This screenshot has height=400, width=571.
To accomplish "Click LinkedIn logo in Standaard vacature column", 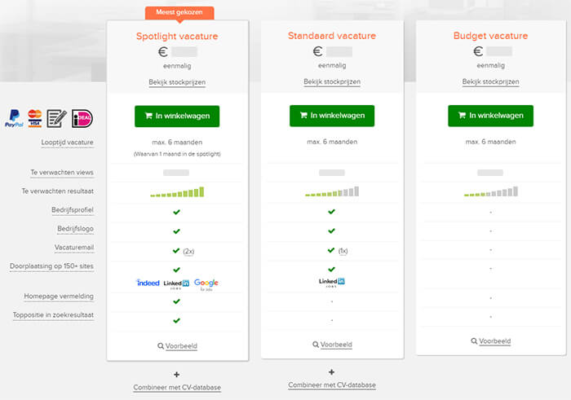I will coord(332,283).
